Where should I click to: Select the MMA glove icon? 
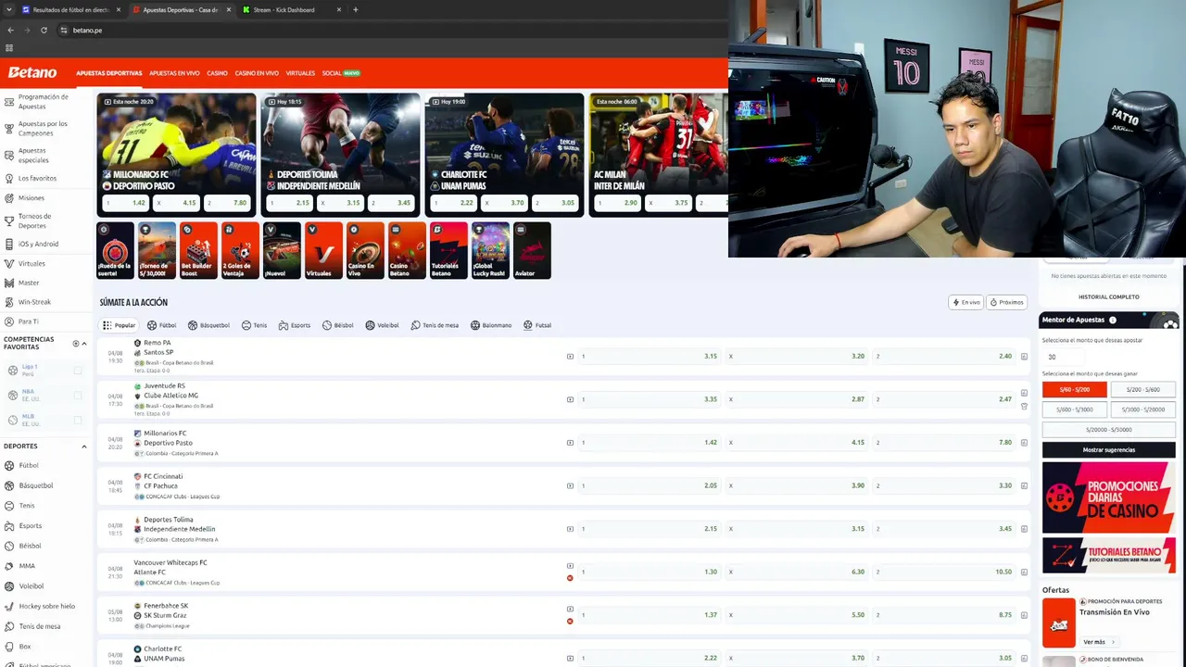tap(9, 566)
